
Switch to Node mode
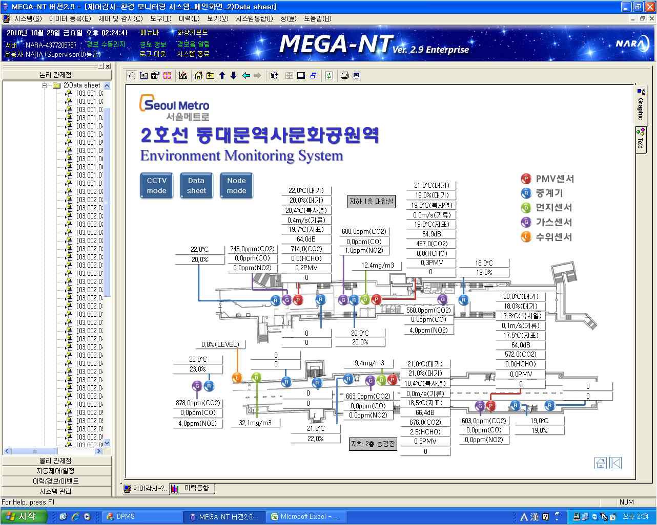coord(236,186)
